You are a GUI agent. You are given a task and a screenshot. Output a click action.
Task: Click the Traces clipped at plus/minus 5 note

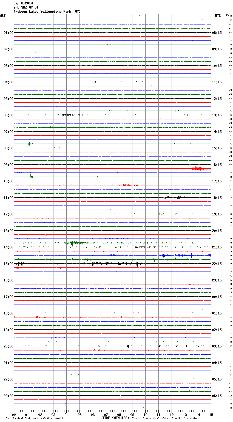tap(166, 418)
